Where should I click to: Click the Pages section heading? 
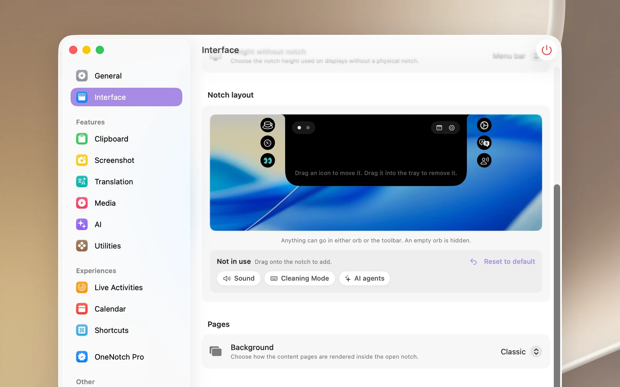pyautogui.click(x=219, y=324)
